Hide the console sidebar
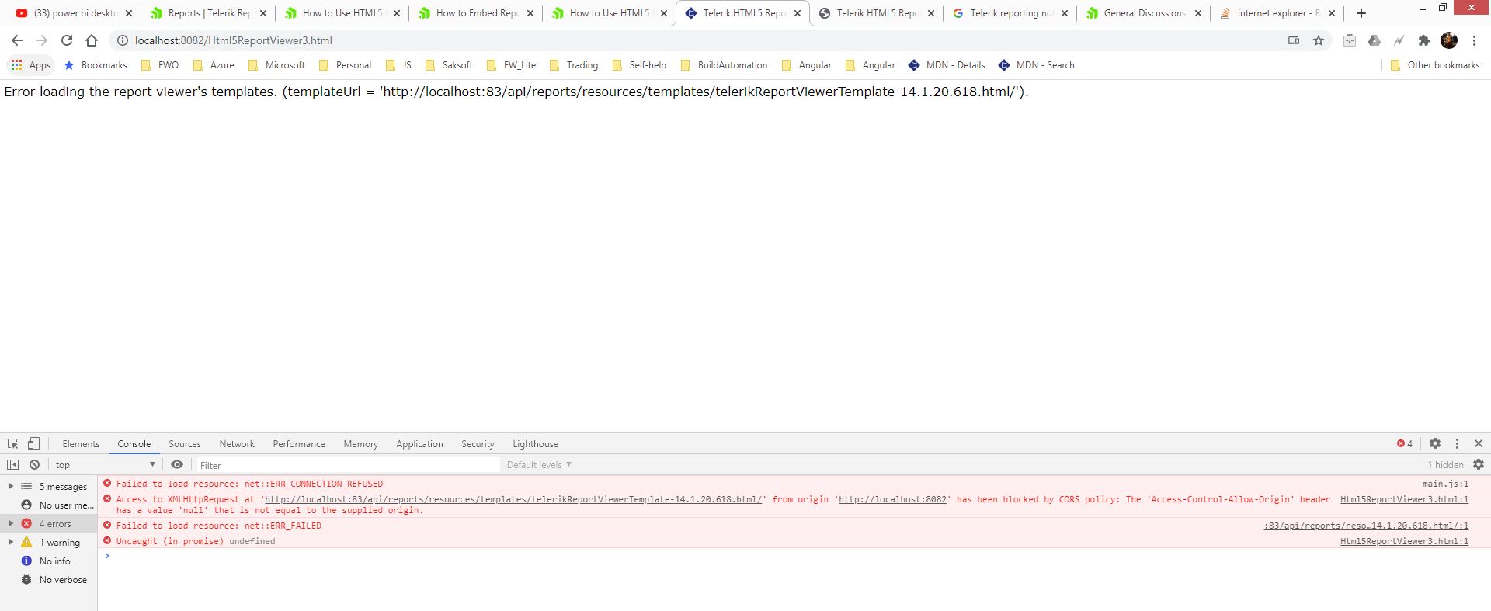1491x611 pixels. [12, 465]
